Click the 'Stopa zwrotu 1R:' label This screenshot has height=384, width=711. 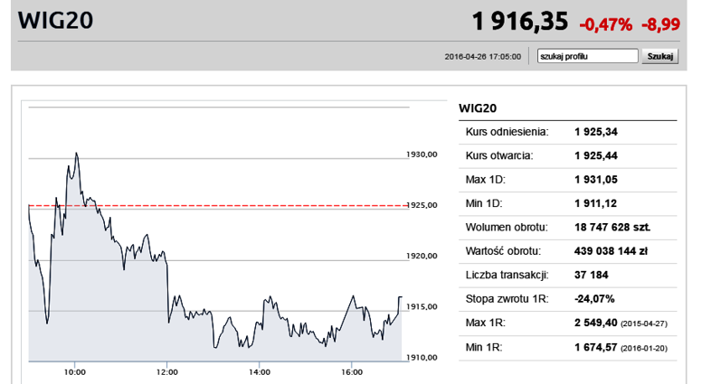point(507,299)
